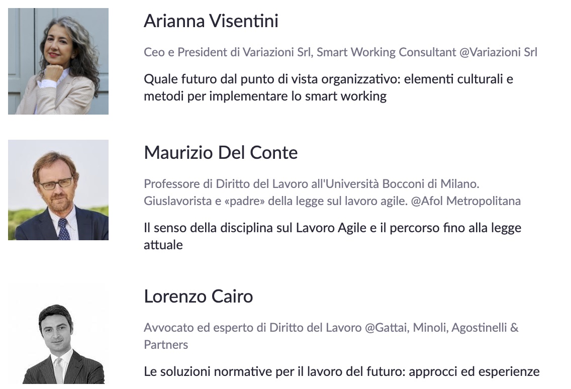Select Maurizio Del Conte's portrait photo

(58, 190)
